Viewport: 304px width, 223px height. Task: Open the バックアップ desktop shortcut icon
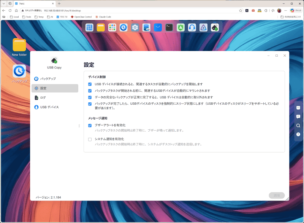coord(19,73)
